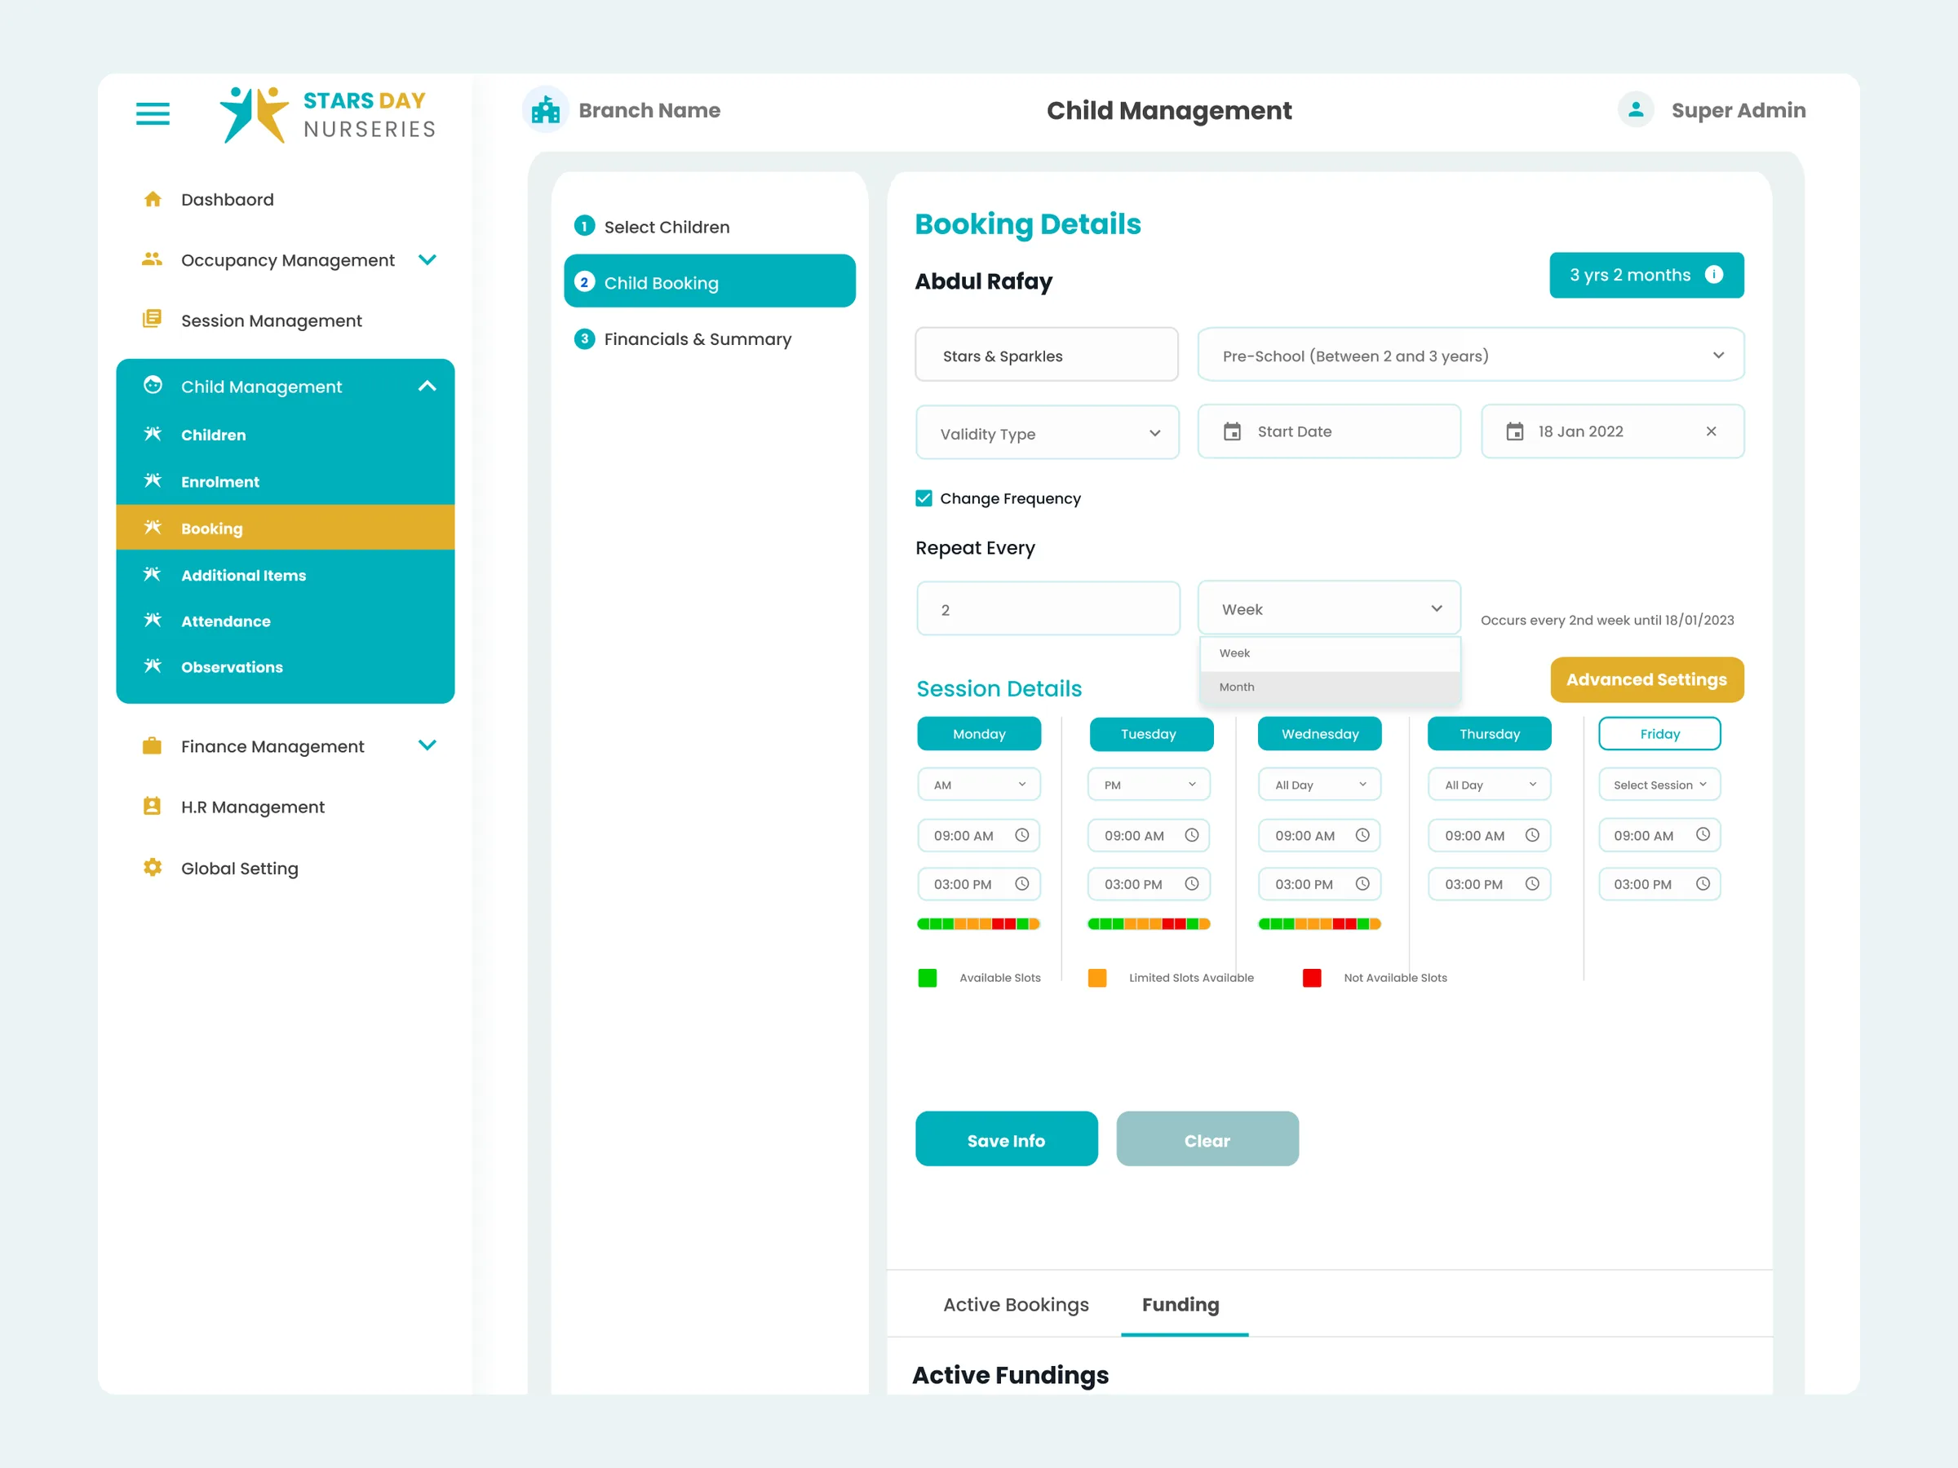Click Friday 03:00 PM clock icon
The image size is (1958, 1468).
pyautogui.click(x=1702, y=883)
